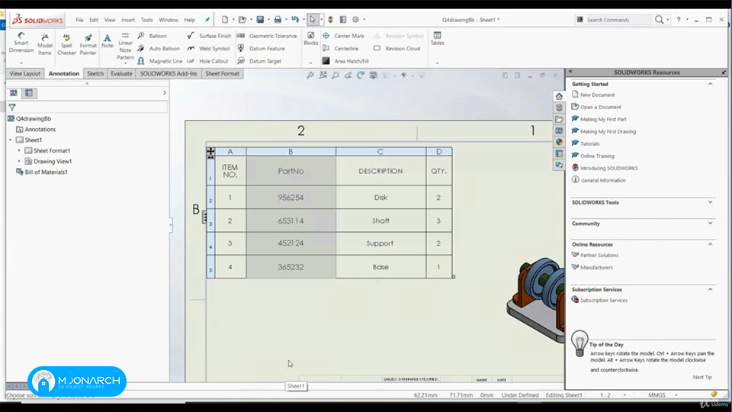Viewport: 732px width, 412px height.
Task: Open Linear Note Pattern tool
Action: [125, 47]
